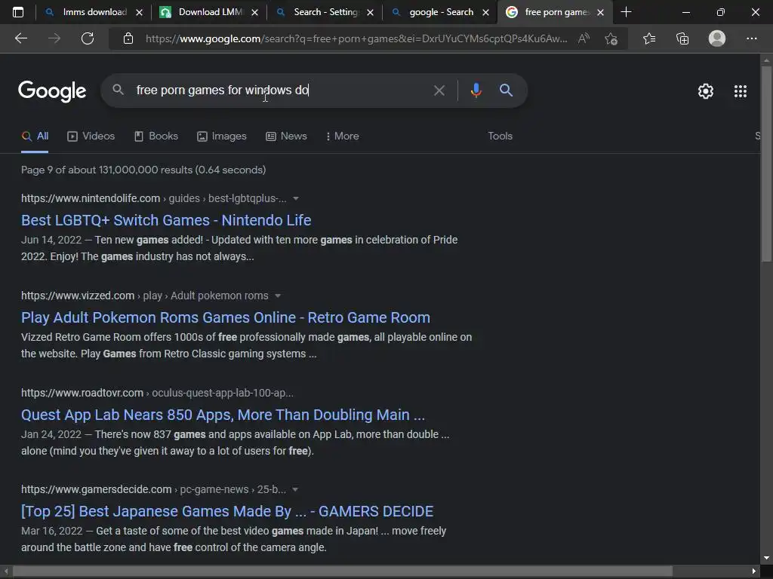Open 'Play Adult Pokemon Roms Games Online' result

225,317
